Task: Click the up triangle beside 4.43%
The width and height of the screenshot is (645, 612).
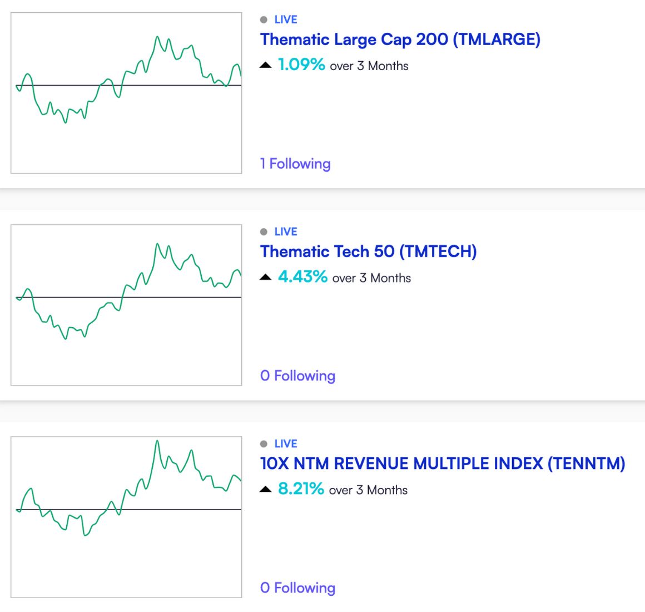Action: pos(266,277)
